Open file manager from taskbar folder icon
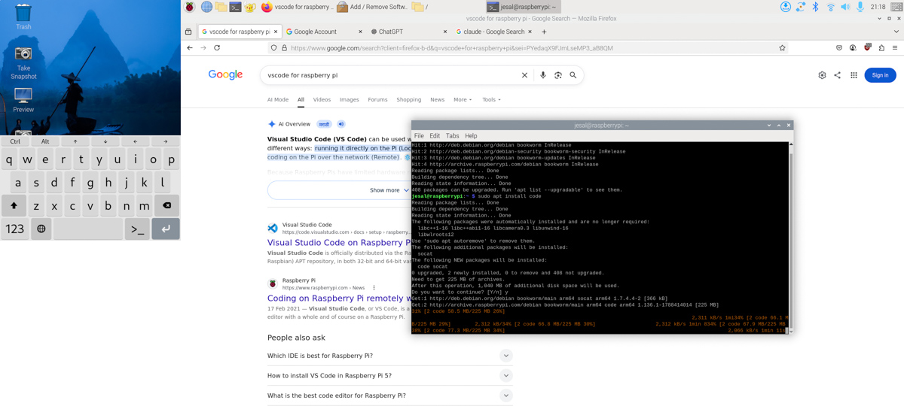 click(x=221, y=7)
